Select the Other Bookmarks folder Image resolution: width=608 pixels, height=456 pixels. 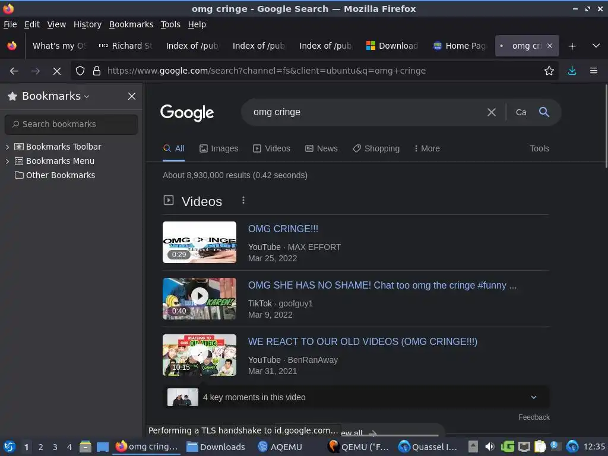click(55, 175)
